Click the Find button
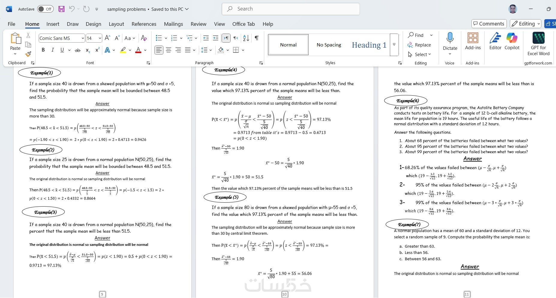The width and height of the screenshot is (556, 298). (416, 35)
